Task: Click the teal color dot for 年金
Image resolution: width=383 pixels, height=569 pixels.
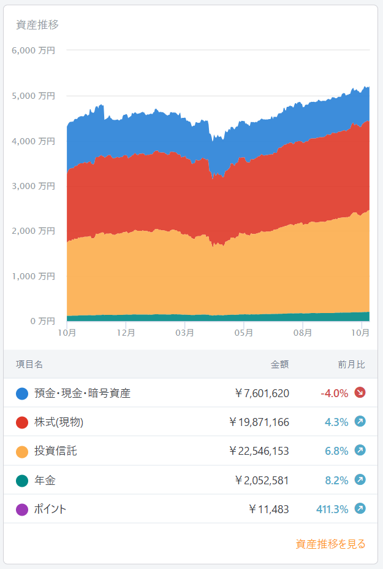Action: point(22,481)
